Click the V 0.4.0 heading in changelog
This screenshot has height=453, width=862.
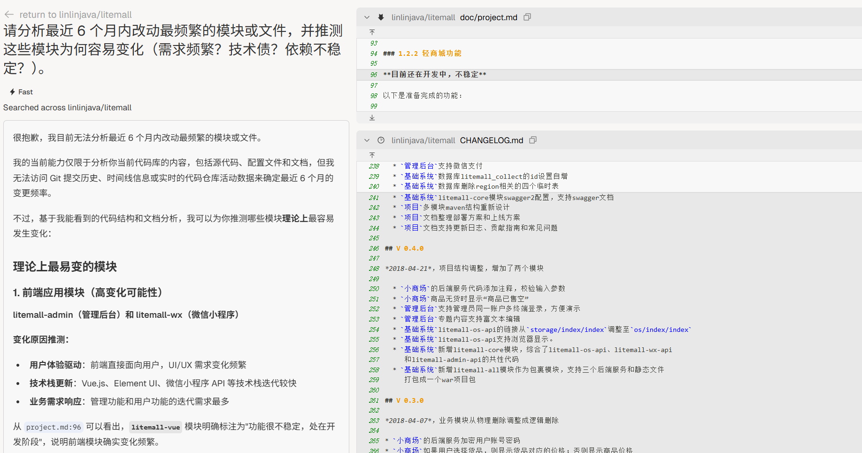(x=409, y=248)
